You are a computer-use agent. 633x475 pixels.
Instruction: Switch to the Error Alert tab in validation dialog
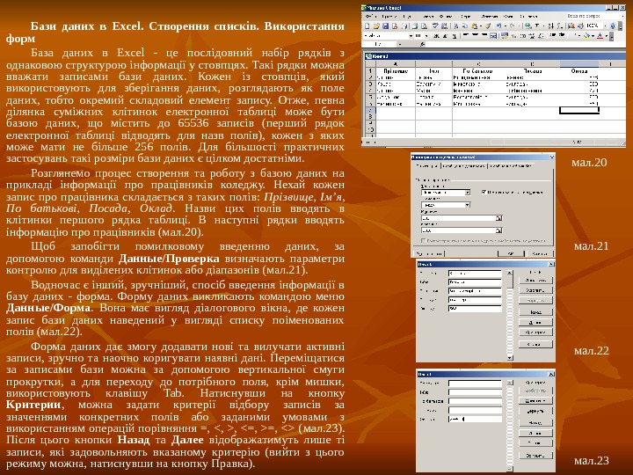[x=511, y=166]
